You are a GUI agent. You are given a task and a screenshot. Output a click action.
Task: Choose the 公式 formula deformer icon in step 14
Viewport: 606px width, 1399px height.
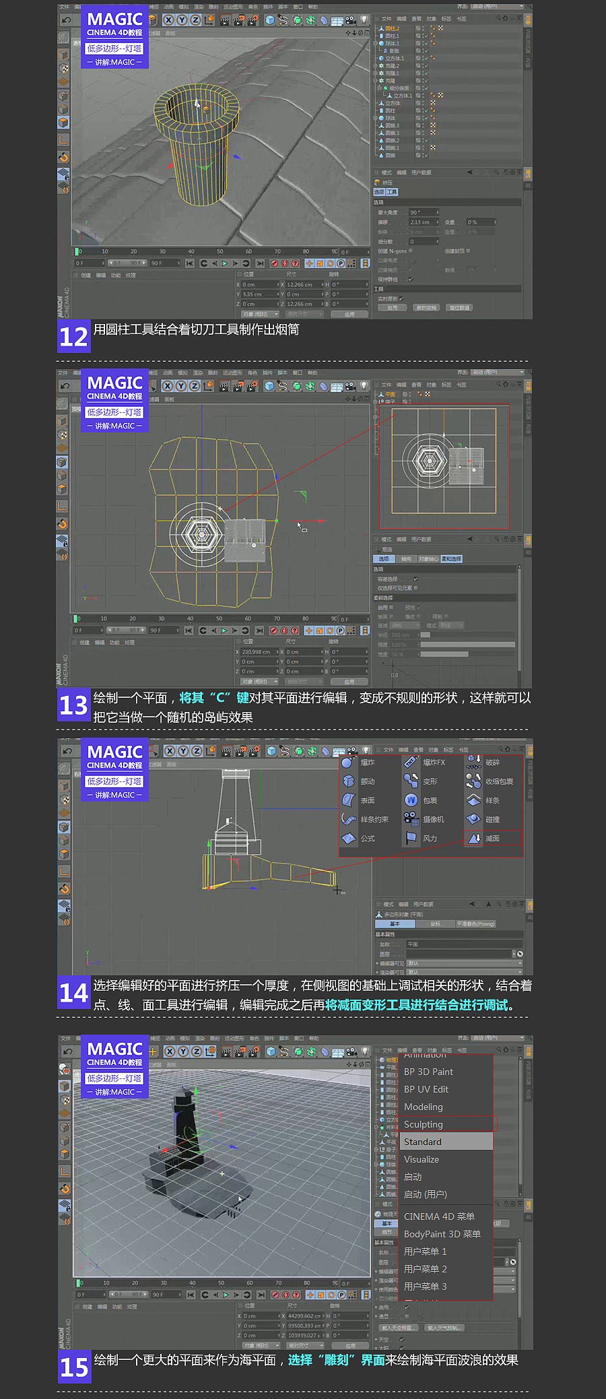348,838
